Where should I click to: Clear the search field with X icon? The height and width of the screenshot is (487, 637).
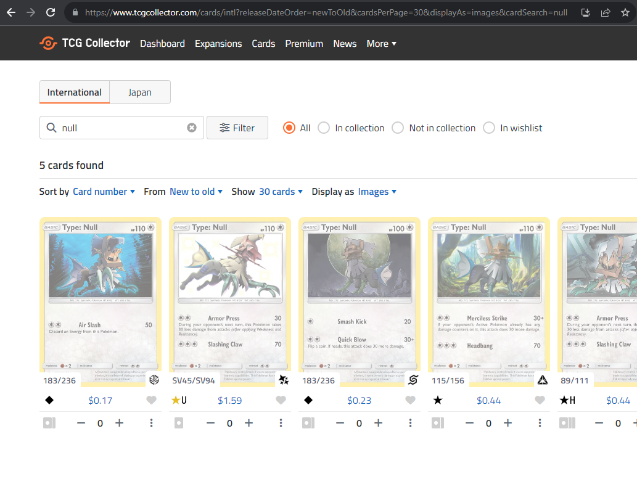pos(192,128)
